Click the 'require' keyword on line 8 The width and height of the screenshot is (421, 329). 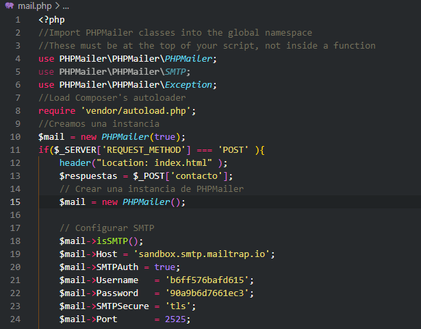point(57,111)
